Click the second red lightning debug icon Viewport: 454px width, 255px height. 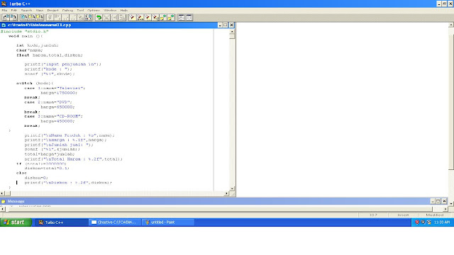click(140, 17)
